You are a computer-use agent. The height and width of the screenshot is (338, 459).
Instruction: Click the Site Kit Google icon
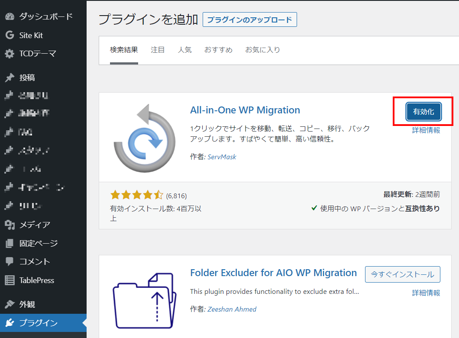click(x=10, y=35)
